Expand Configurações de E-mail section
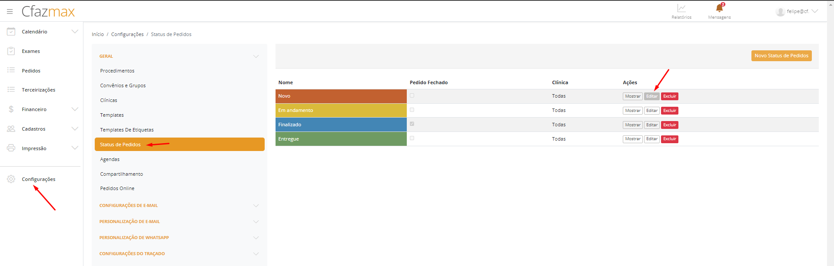 click(x=179, y=206)
